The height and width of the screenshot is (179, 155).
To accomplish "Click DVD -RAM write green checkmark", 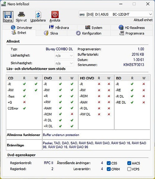I will click(72, 108).
